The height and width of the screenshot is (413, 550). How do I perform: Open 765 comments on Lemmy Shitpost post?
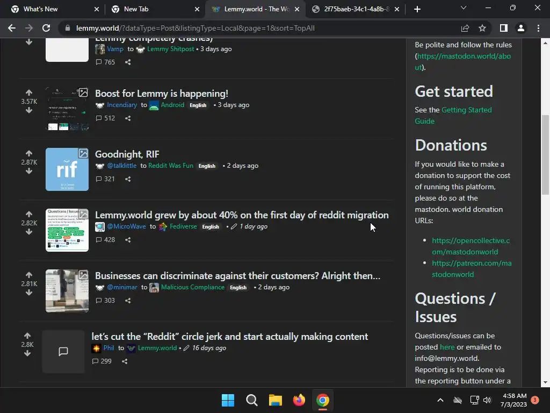[106, 62]
